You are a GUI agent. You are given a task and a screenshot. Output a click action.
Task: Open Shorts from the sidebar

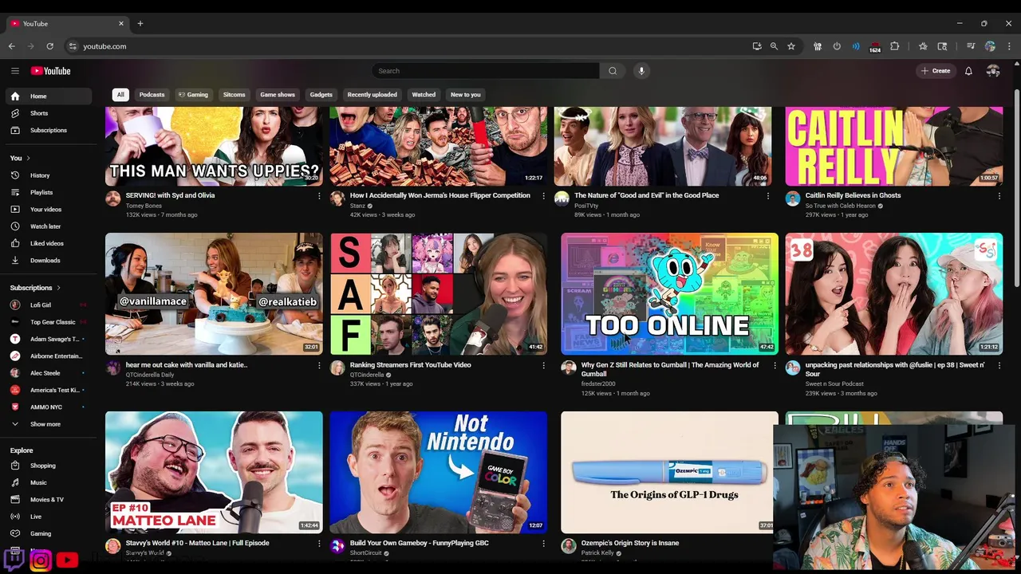(48, 113)
